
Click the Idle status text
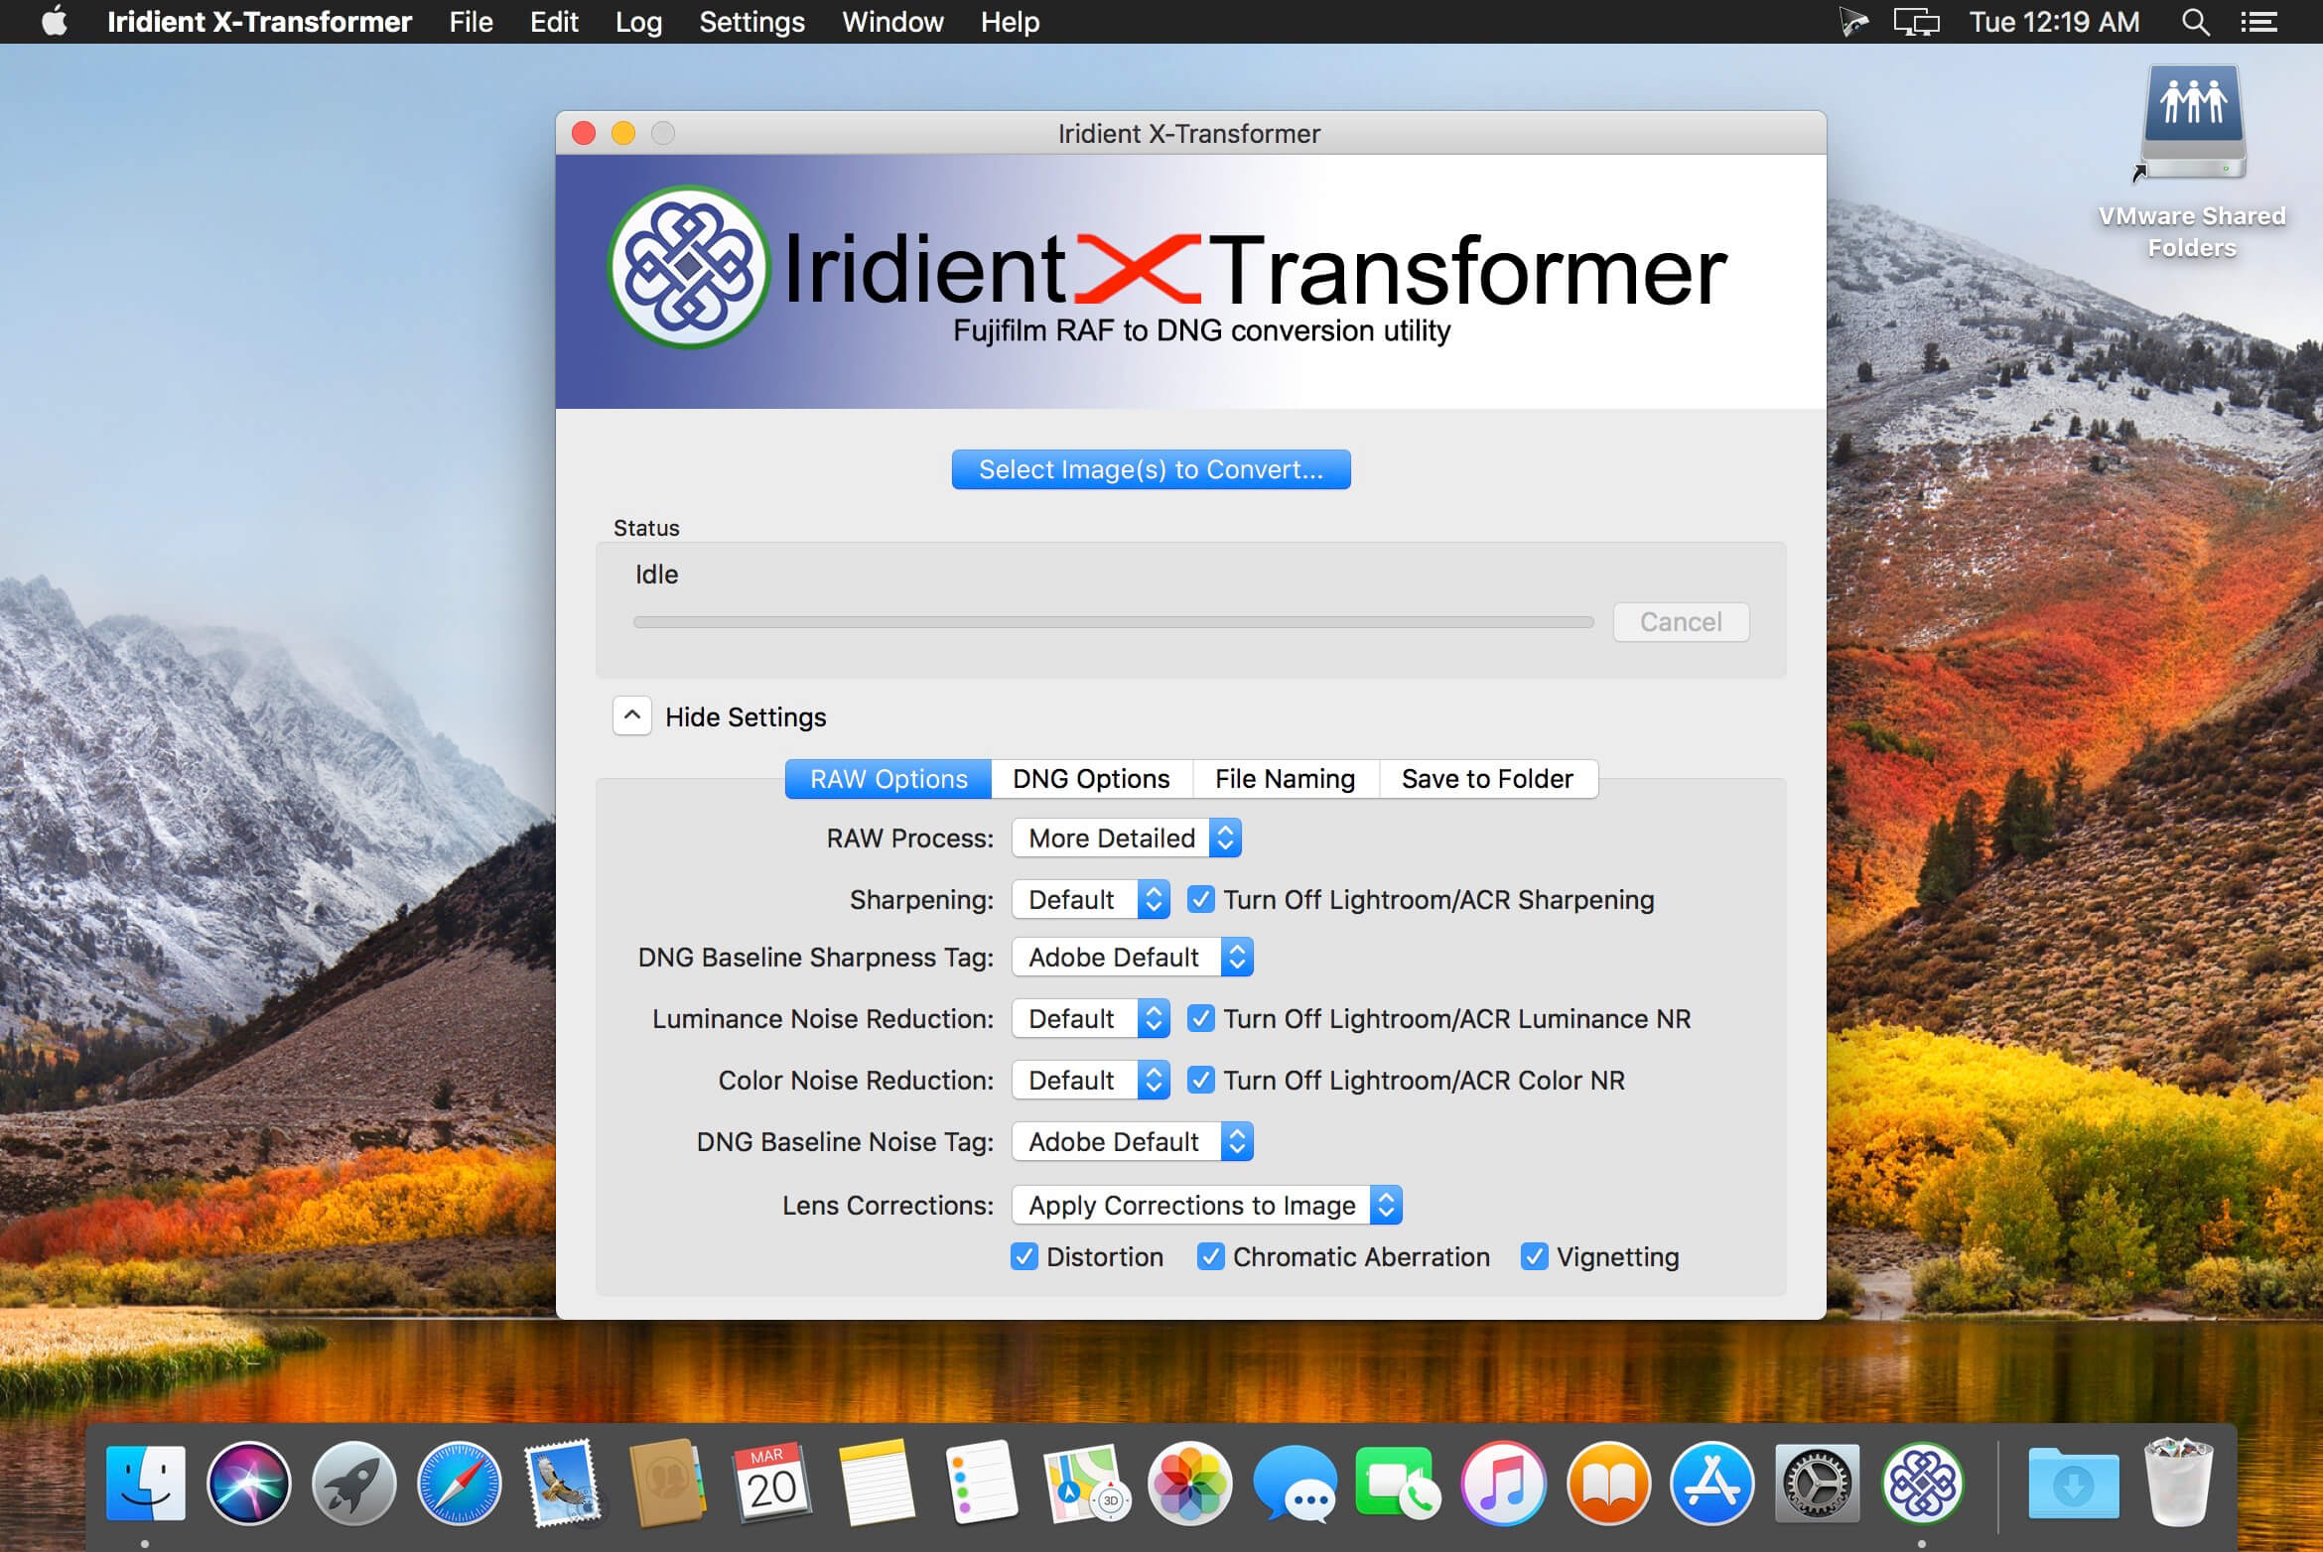coord(656,575)
